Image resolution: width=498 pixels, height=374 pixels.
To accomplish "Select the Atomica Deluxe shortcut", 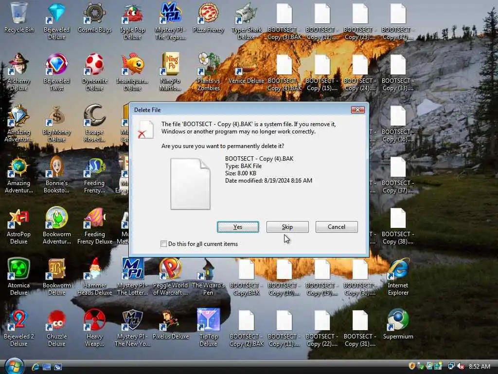I will [19, 277].
